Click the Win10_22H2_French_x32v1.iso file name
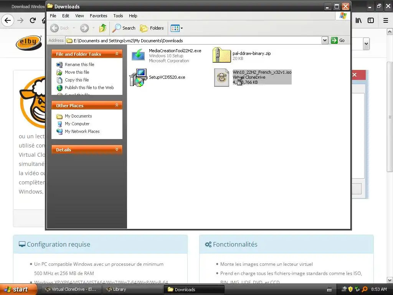 click(x=262, y=72)
